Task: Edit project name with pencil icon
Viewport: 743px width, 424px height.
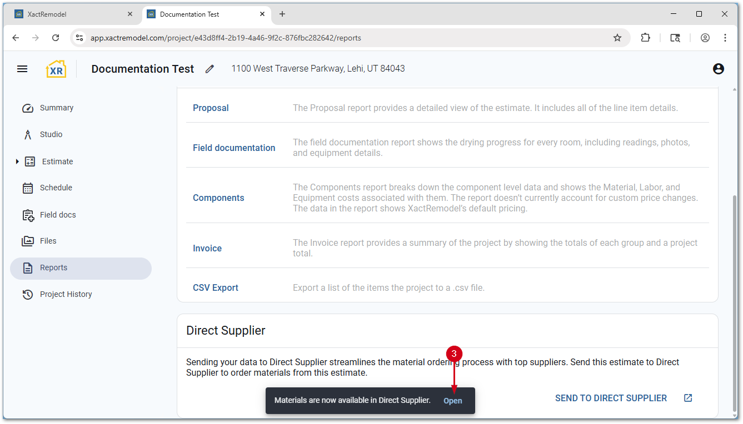Action: coord(210,69)
